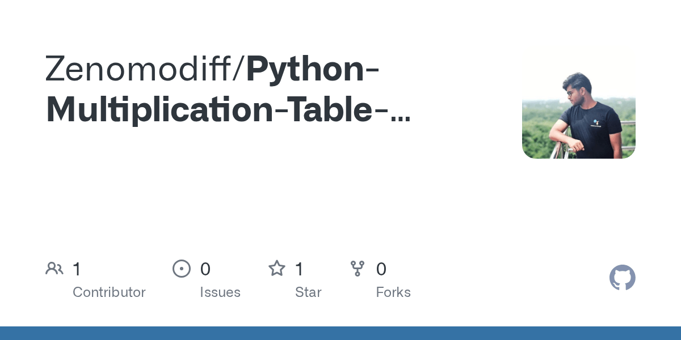Open the Issues label
Screen dimensions: 681x340
220,292
